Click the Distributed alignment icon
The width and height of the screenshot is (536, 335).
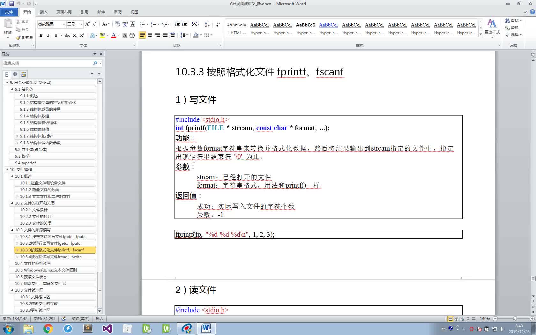(x=173, y=35)
